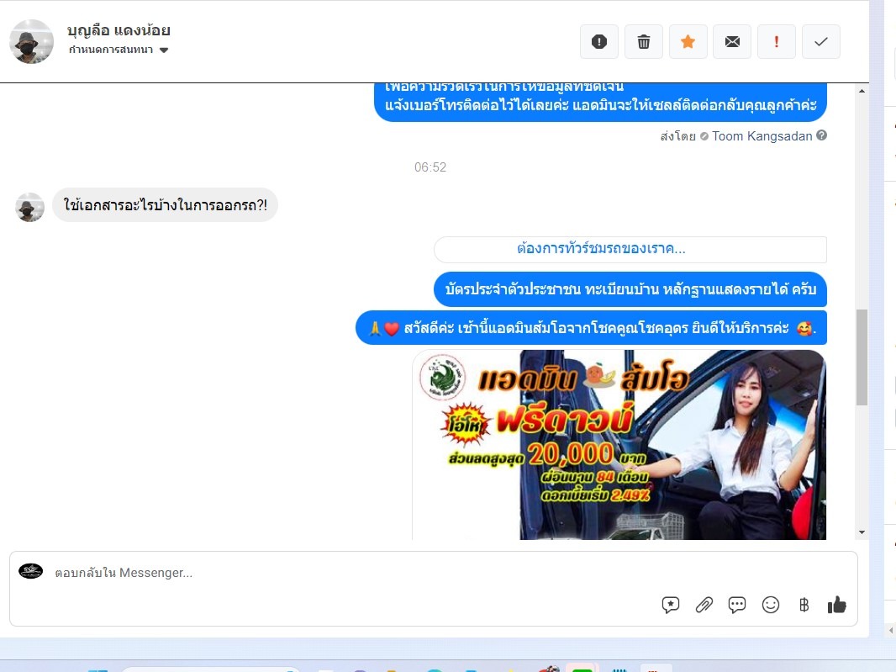Expand the กำหนดการสนทนา dropdown
Screen dimensions: 896x672
point(164,50)
